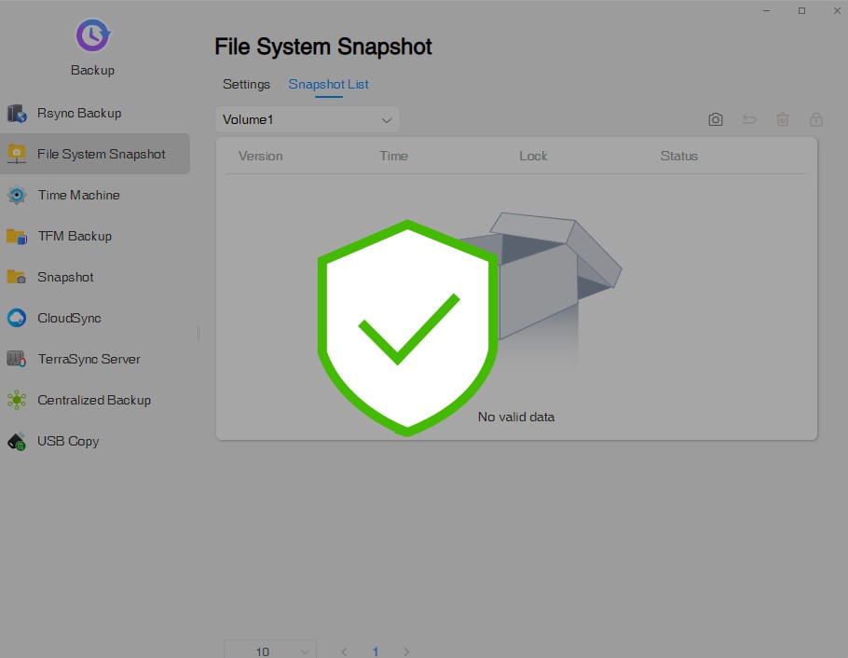This screenshot has width=848, height=658.
Task: Open TerraSync Server sidebar item
Action: pos(89,359)
